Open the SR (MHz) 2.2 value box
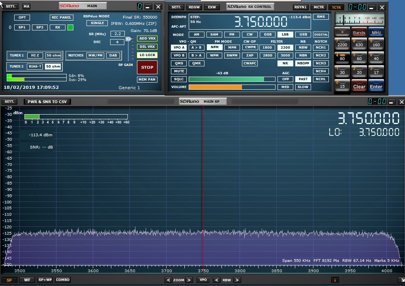Viewport: 405px width, 286px height. coord(118,34)
